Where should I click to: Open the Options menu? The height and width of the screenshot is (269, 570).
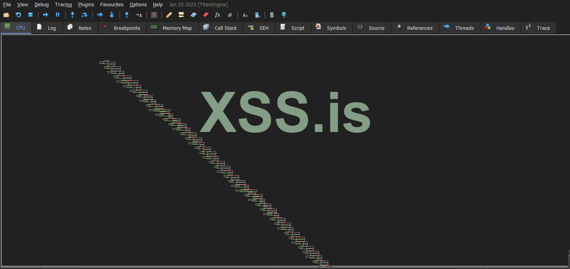[138, 5]
